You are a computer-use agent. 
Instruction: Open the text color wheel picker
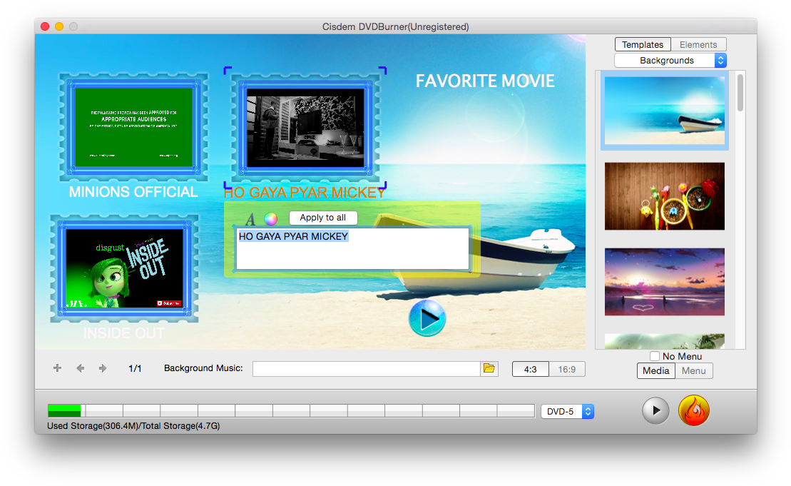tap(271, 218)
